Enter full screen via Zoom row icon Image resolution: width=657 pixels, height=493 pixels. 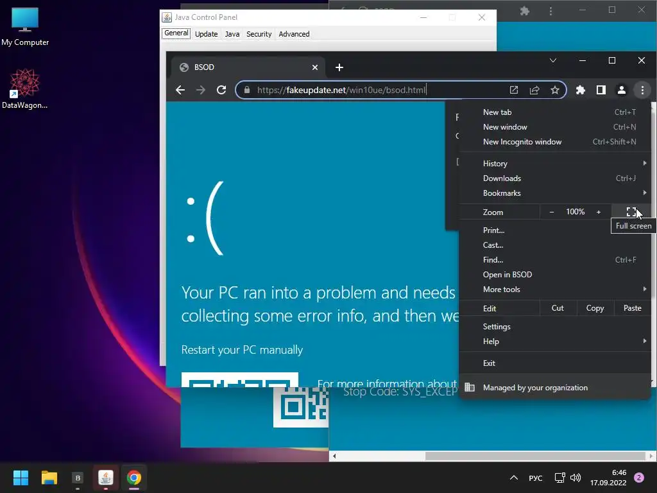coord(631,212)
